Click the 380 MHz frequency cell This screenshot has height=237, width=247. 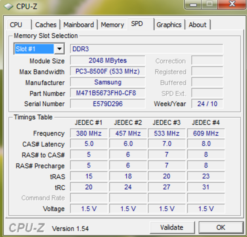coord(89,134)
